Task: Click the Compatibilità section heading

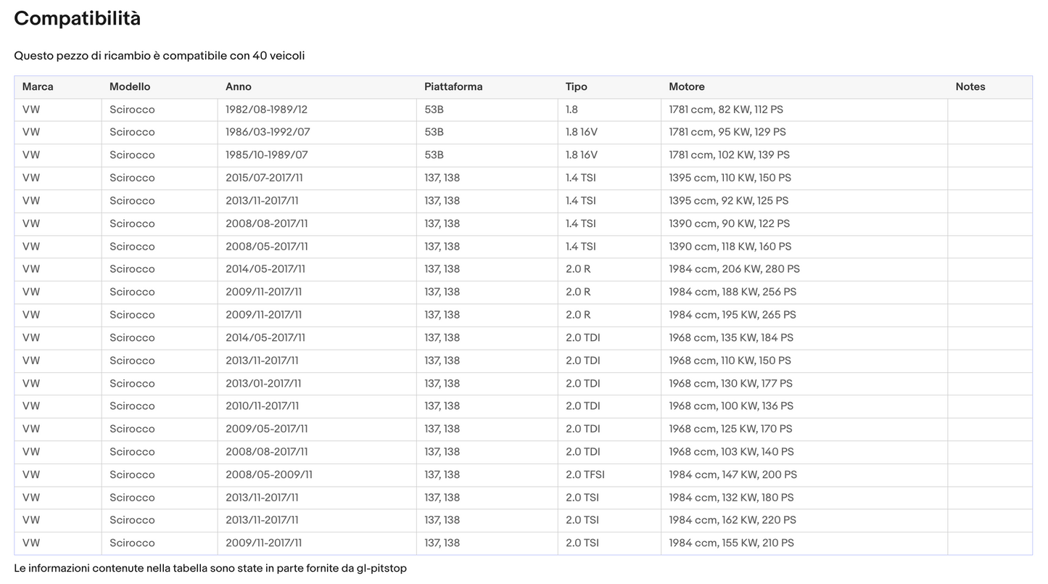Action: tap(77, 19)
